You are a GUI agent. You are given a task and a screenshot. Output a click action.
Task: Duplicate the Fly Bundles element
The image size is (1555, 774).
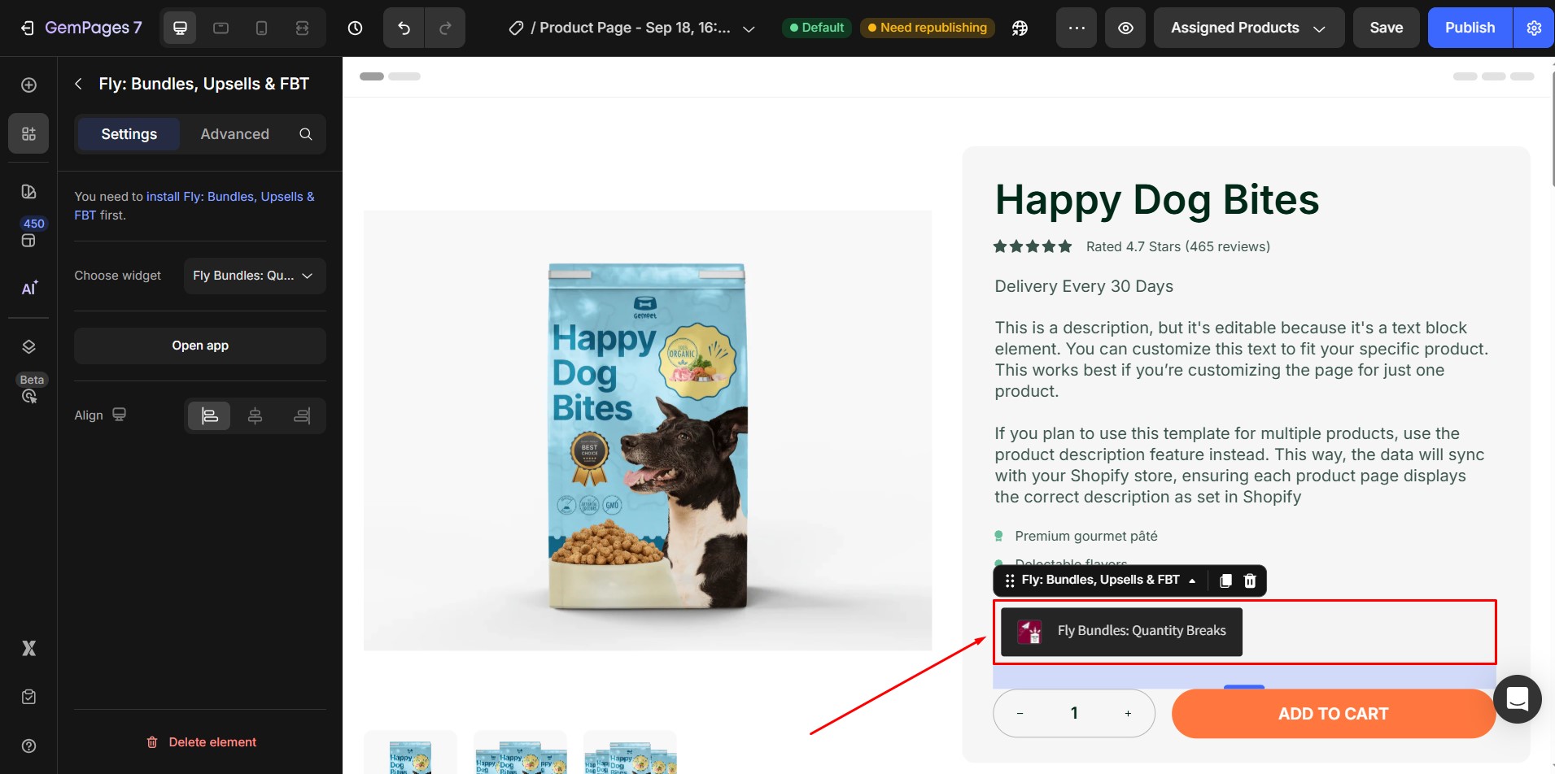click(x=1225, y=580)
